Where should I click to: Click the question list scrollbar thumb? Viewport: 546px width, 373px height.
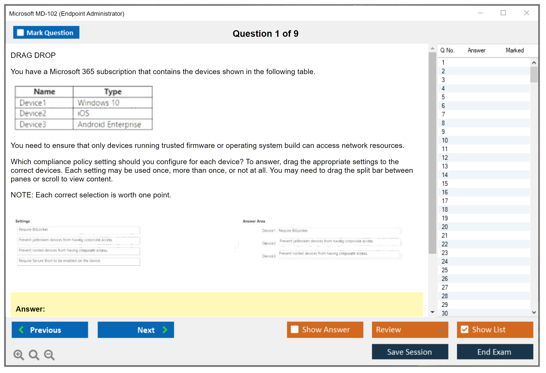point(534,74)
